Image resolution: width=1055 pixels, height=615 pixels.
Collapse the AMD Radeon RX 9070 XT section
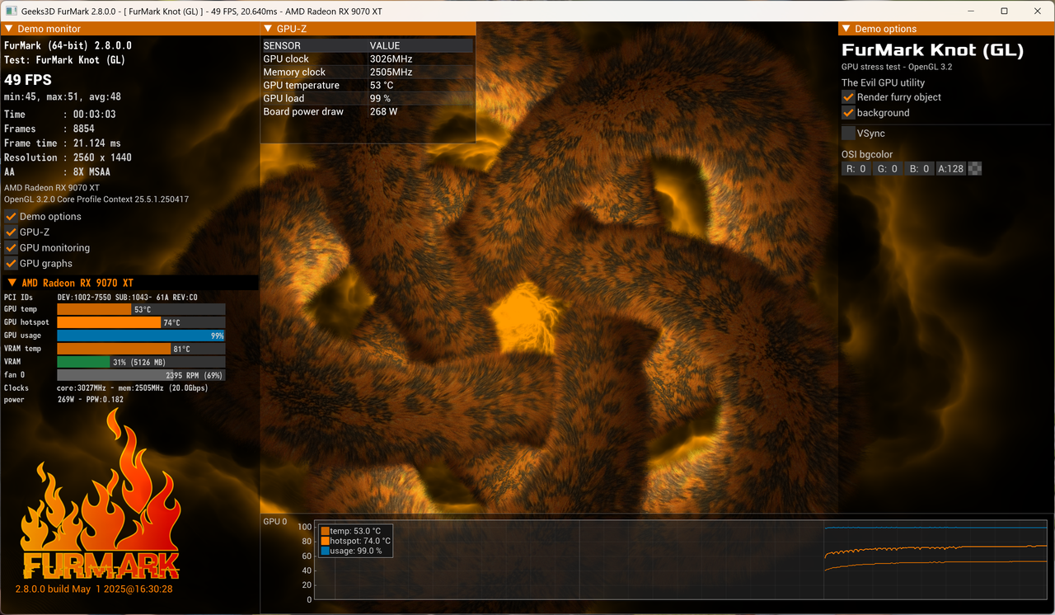[x=12, y=283]
